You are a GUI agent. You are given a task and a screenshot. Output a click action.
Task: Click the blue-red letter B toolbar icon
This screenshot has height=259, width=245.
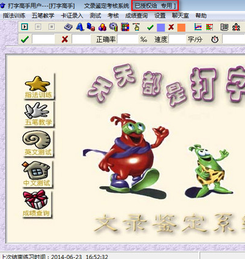pyautogui.click(x=91, y=27)
